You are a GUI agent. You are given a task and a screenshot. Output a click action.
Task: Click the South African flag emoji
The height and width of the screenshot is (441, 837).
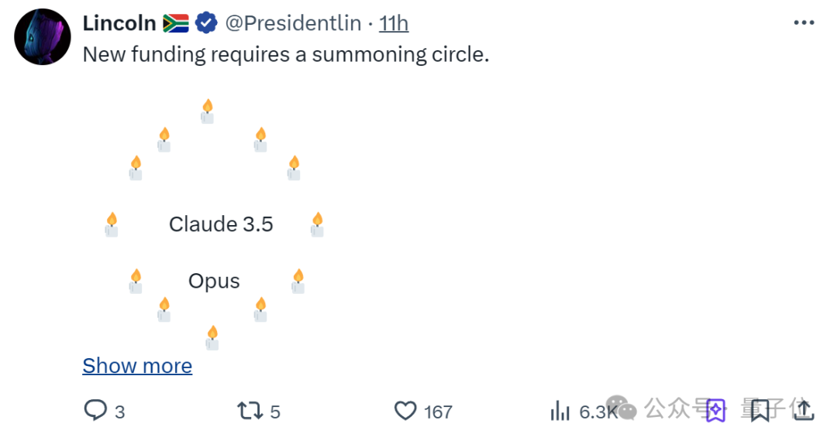pos(176,23)
